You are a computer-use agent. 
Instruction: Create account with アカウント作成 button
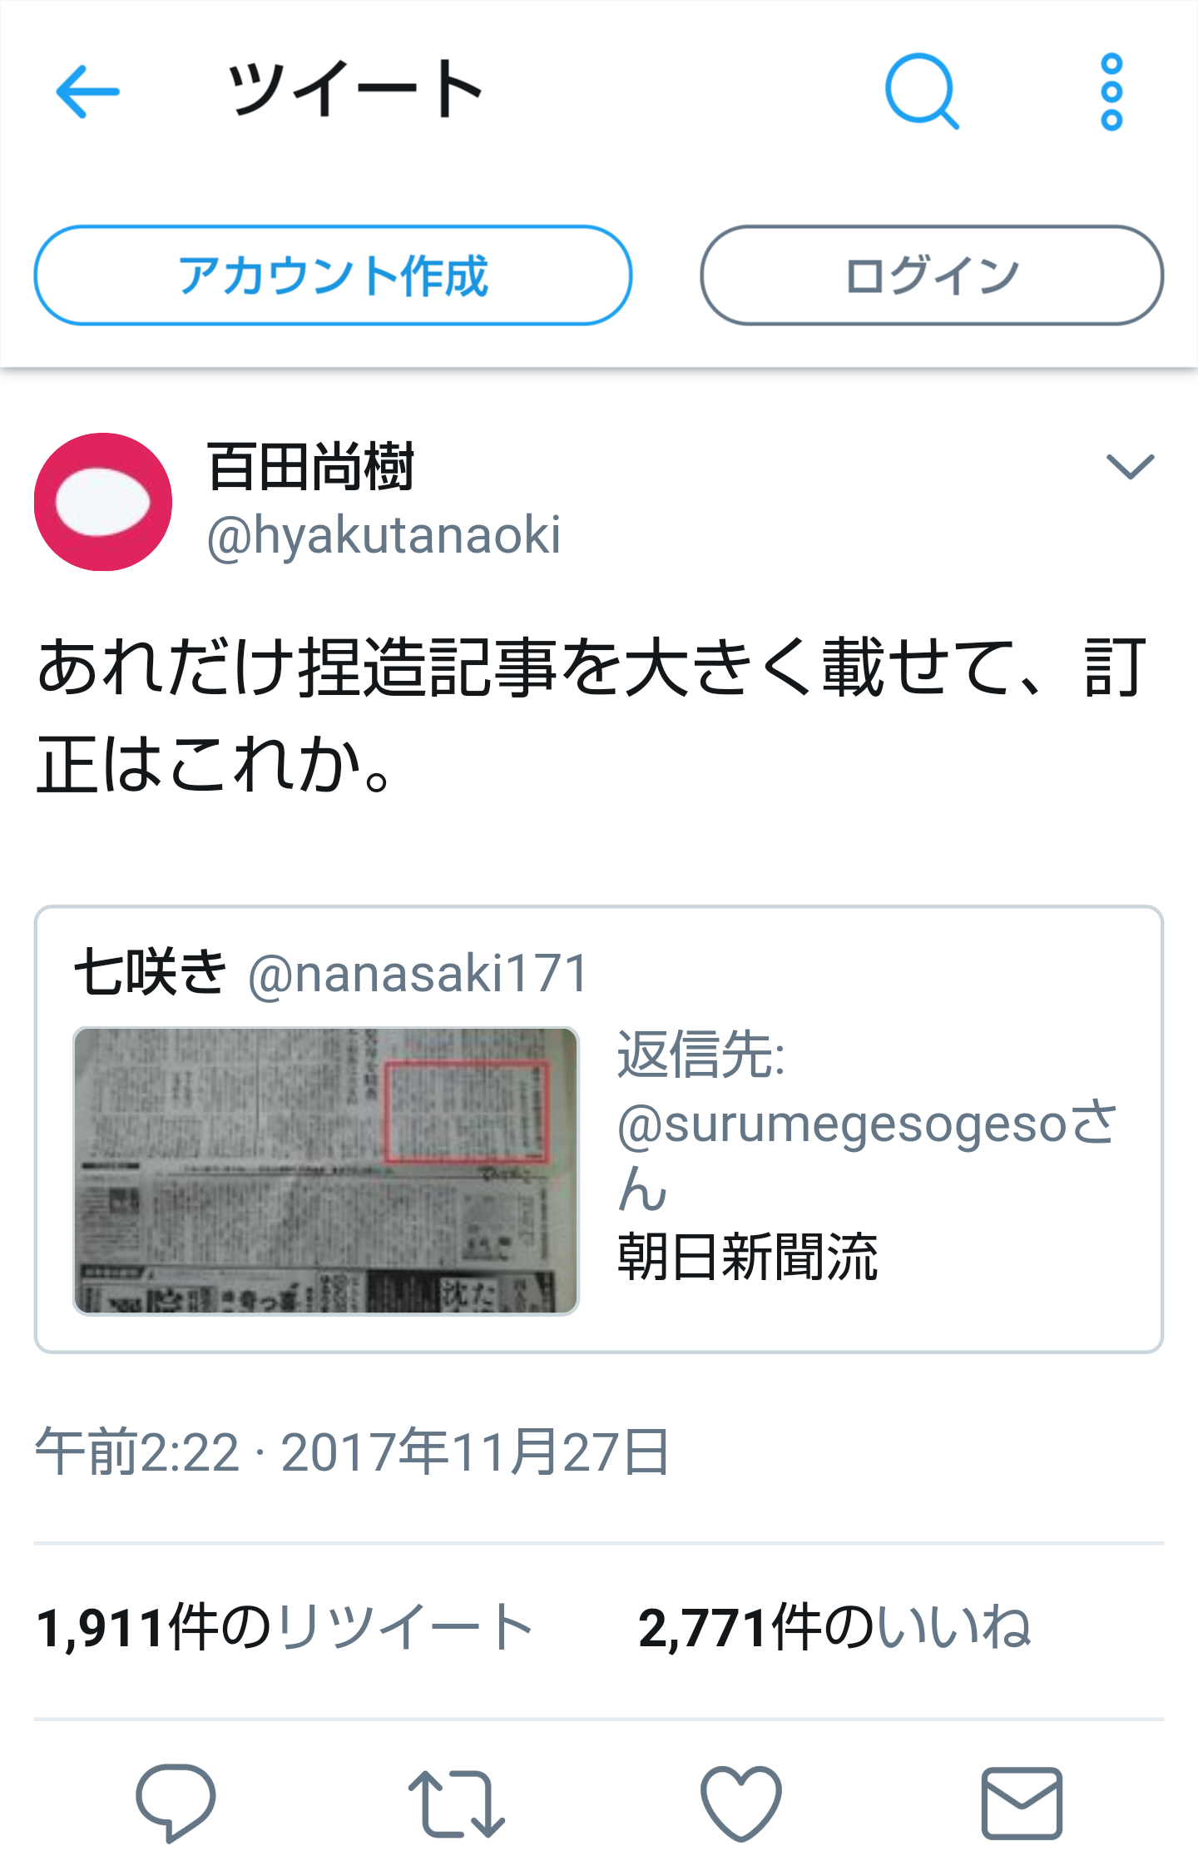tap(333, 275)
